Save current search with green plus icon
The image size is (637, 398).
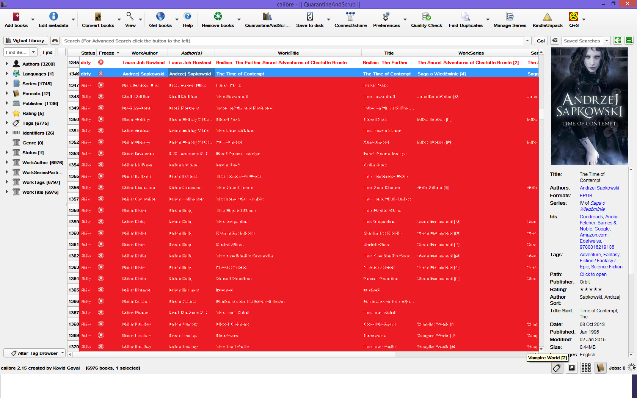(x=629, y=41)
